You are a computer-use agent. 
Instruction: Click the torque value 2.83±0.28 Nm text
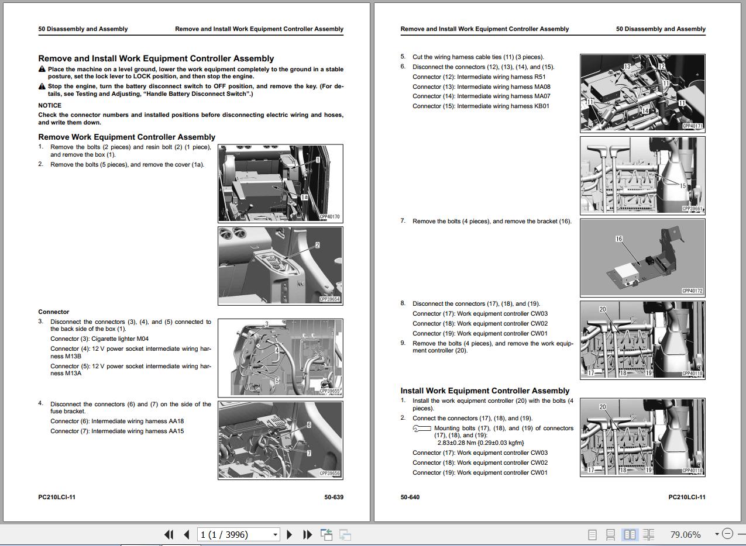[481, 443]
